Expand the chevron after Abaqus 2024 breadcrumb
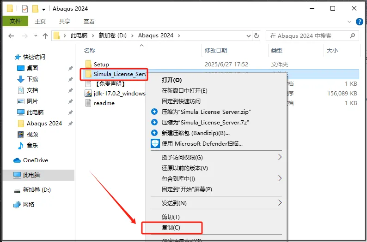The image size is (367, 242). click(179, 35)
